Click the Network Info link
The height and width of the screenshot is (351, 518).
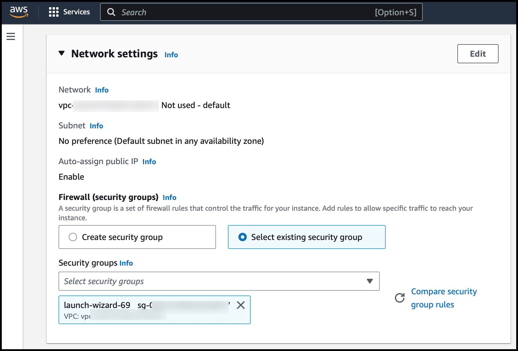point(101,90)
